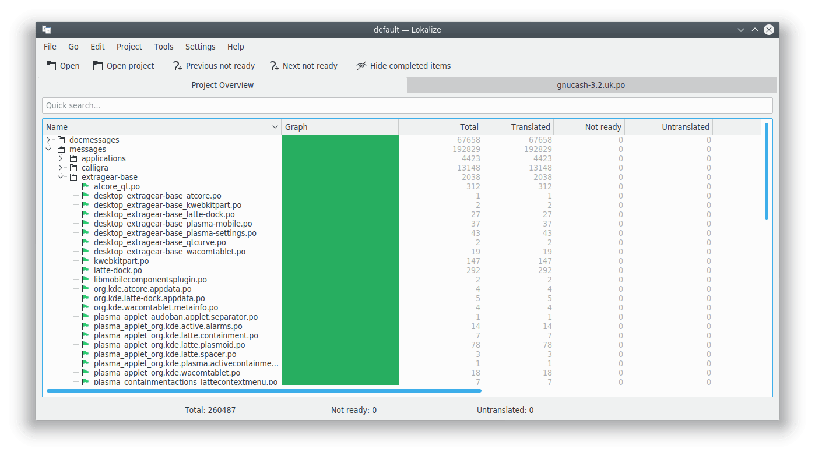Sort by the Untranslated column header

669,127
